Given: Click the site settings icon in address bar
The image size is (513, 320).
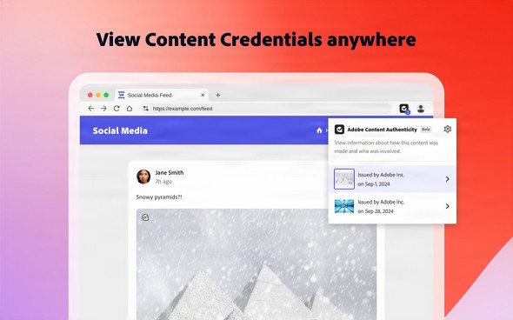Looking at the screenshot, I should click(146, 109).
